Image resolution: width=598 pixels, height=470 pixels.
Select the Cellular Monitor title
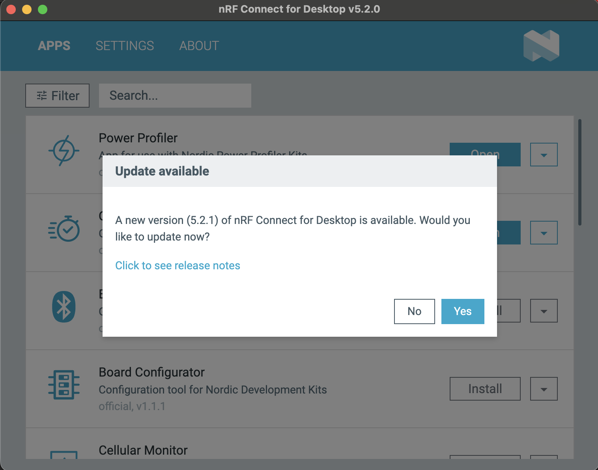(x=143, y=450)
